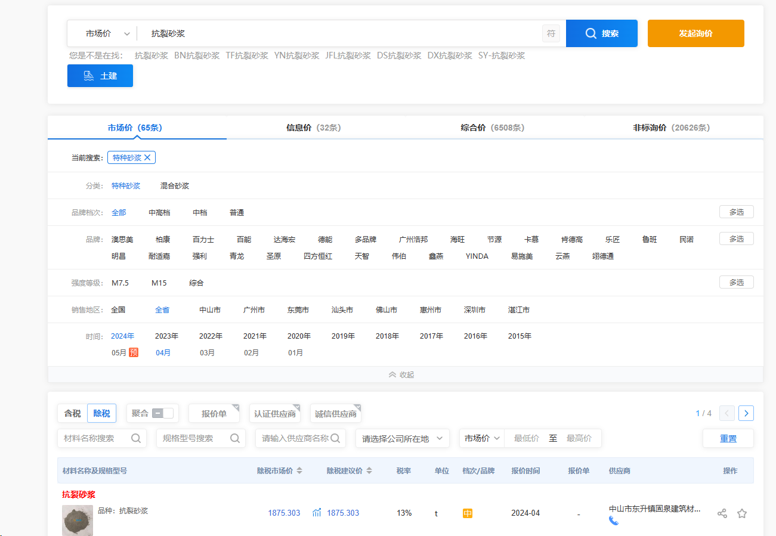This screenshot has height=536, width=776.
Task: Toggle 报价单 filter
Action: [214, 413]
